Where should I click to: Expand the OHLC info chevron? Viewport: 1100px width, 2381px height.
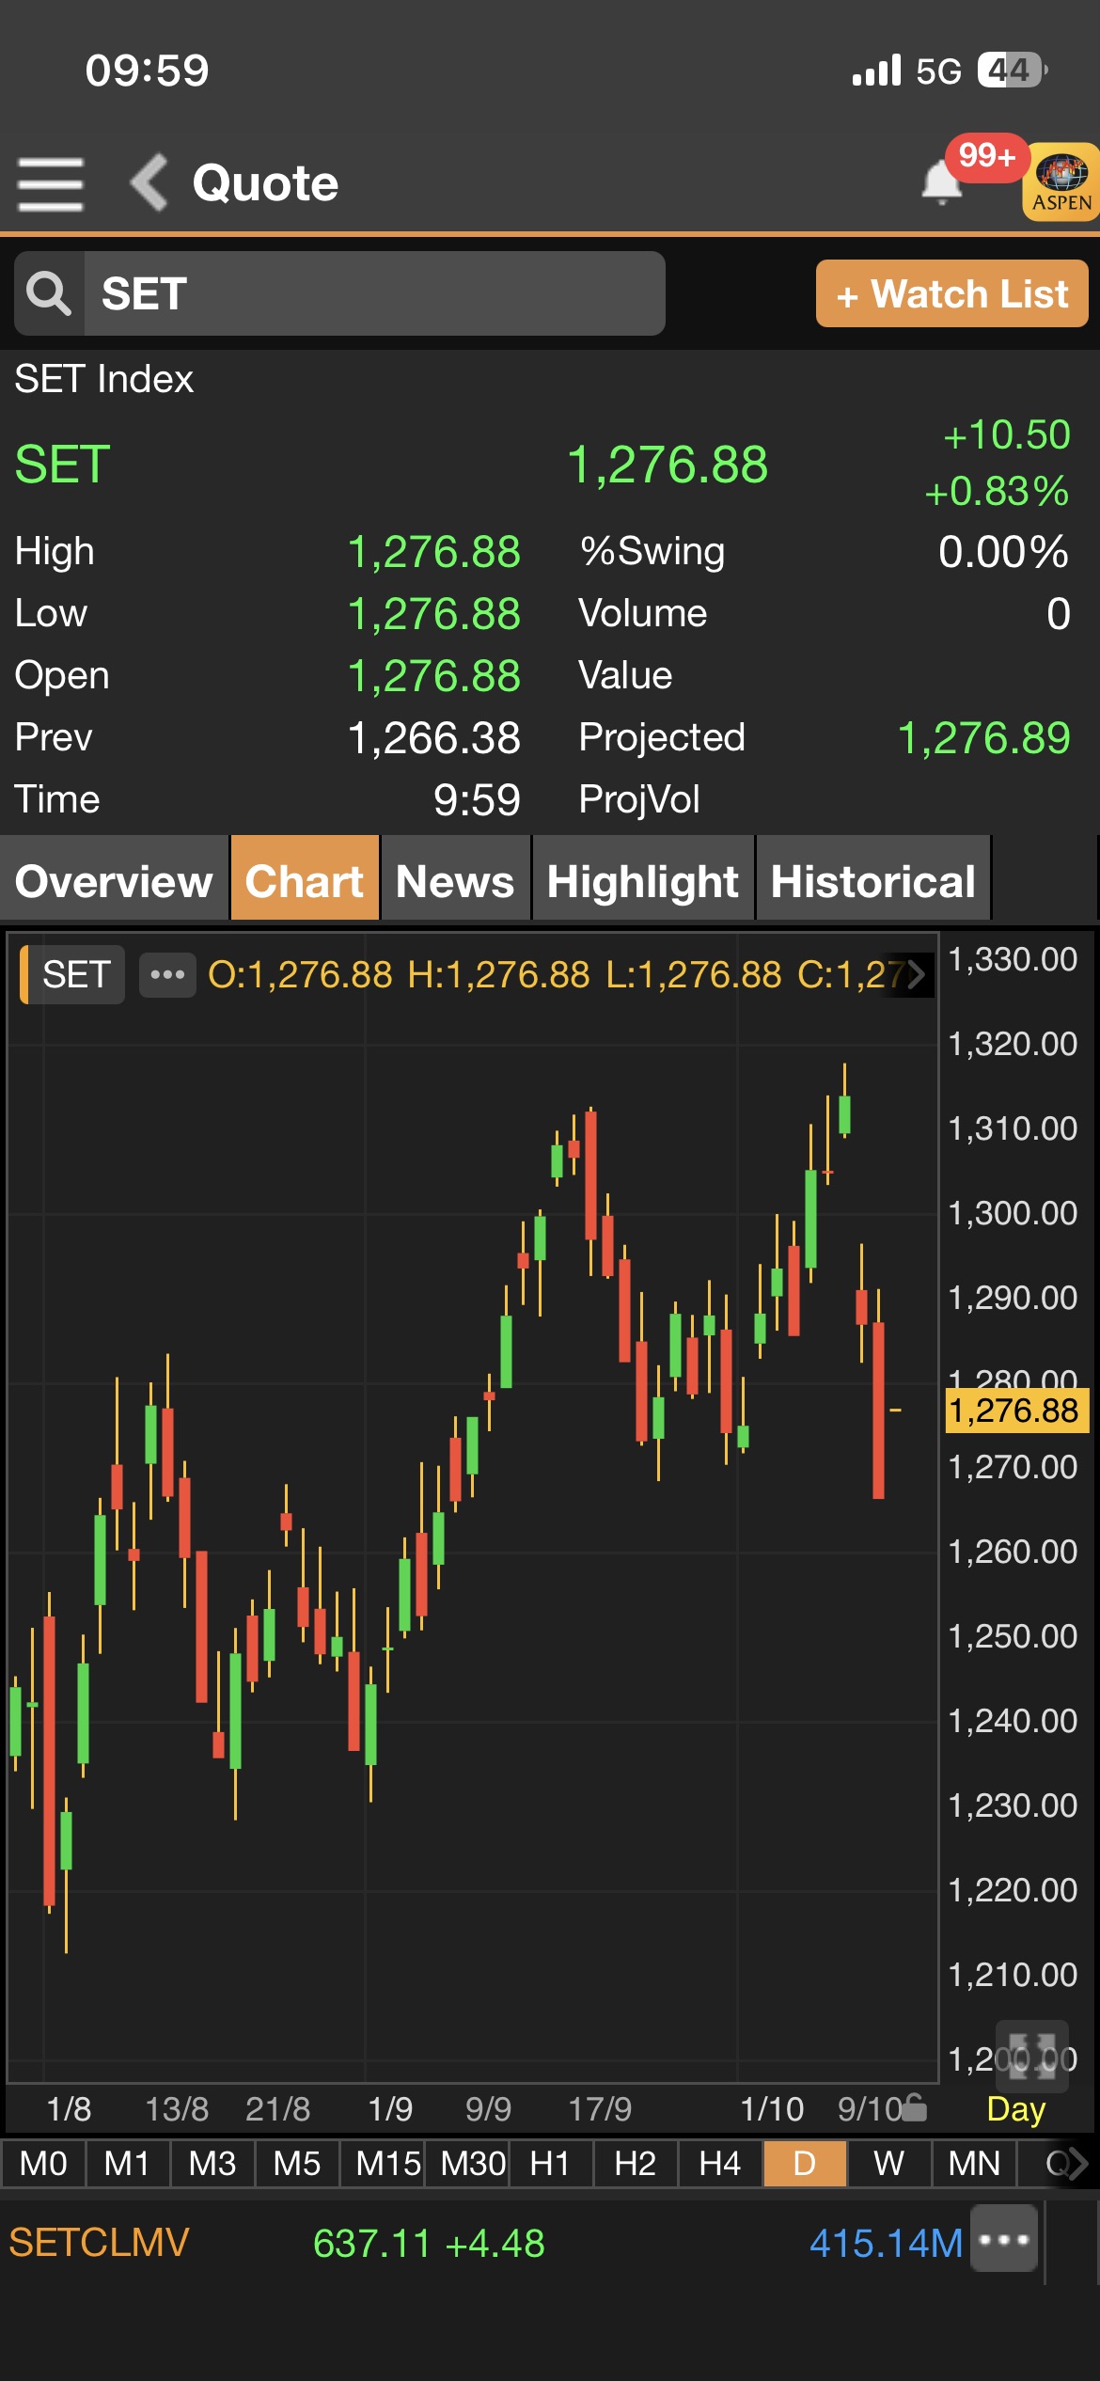click(x=916, y=974)
